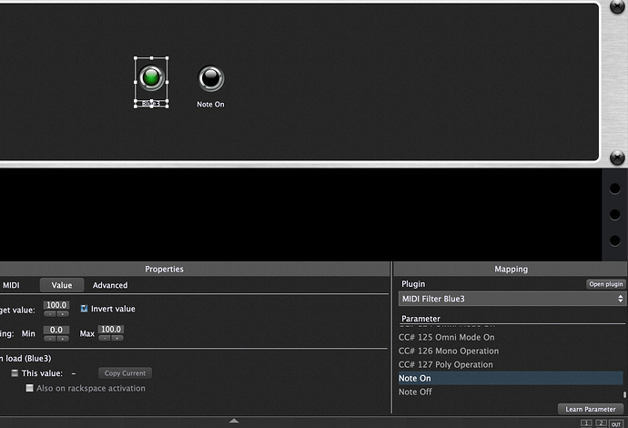This screenshot has width=628, height=428.
Task: Select the green Blue3 LED widget
Action: coord(151,77)
